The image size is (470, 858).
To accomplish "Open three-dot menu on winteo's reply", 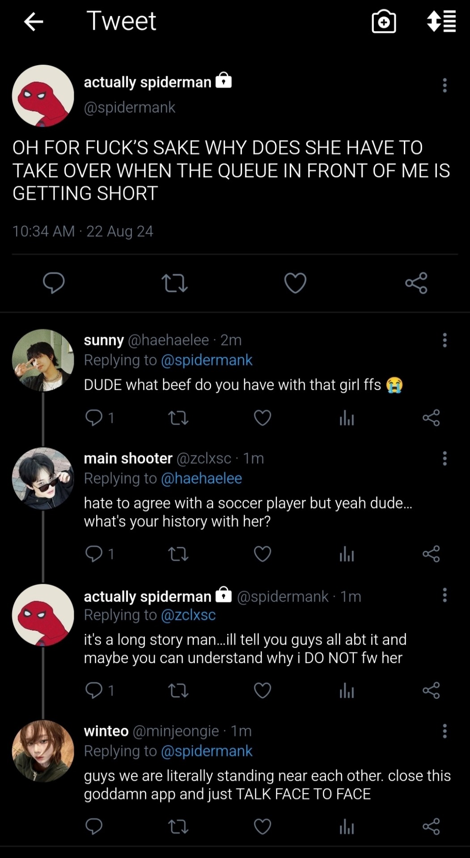I will (x=445, y=731).
